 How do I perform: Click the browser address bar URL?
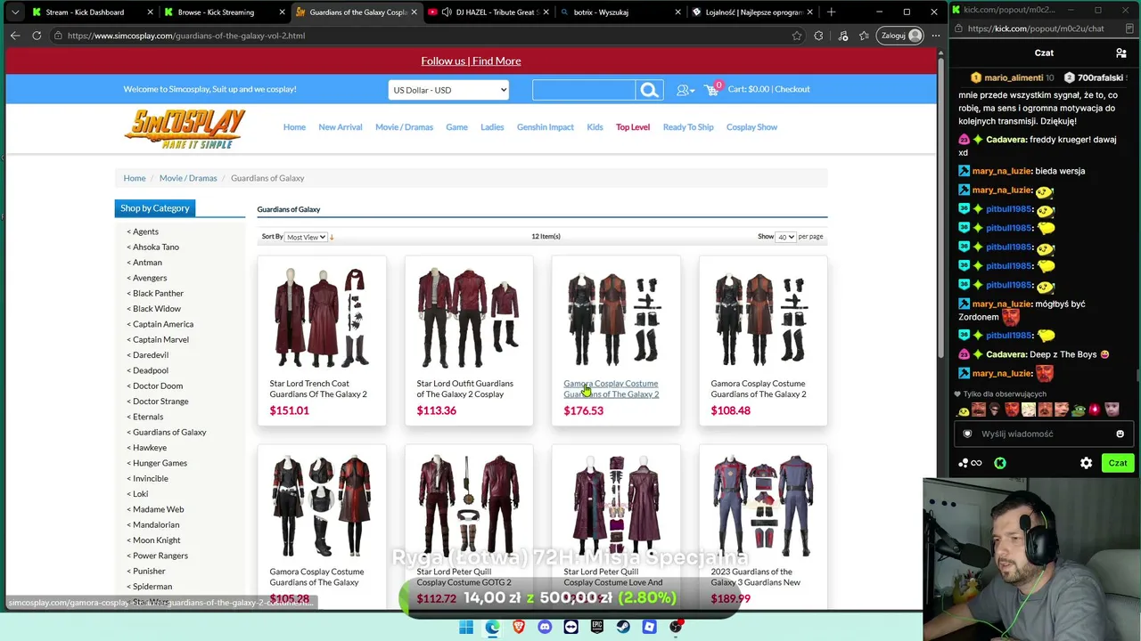[x=185, y=36]
